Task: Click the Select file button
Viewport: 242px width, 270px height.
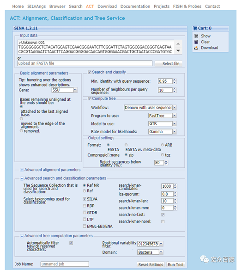Action: (169, 63)
